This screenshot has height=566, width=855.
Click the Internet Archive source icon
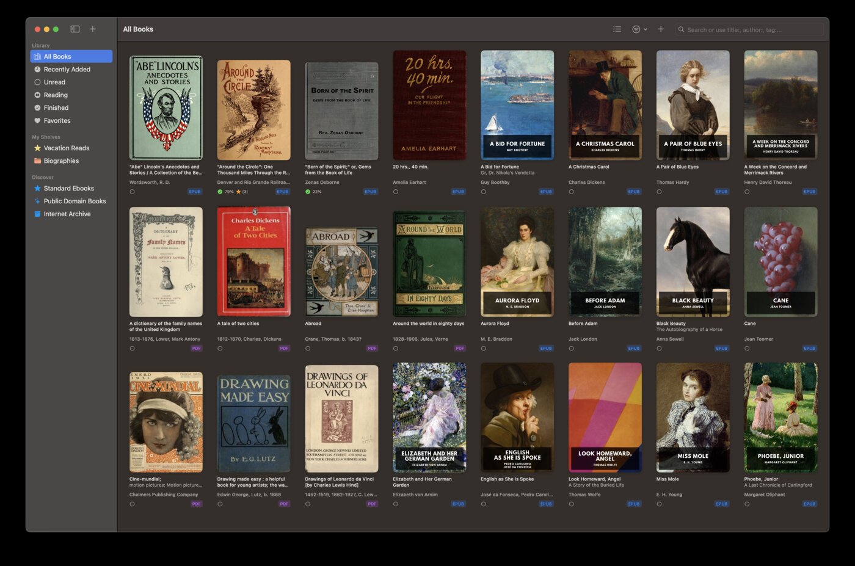[37, 214]
